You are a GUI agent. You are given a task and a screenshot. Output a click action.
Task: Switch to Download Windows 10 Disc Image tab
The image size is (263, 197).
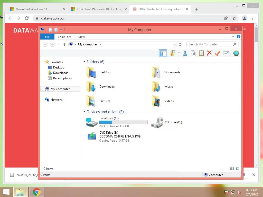tap(99, 9)
